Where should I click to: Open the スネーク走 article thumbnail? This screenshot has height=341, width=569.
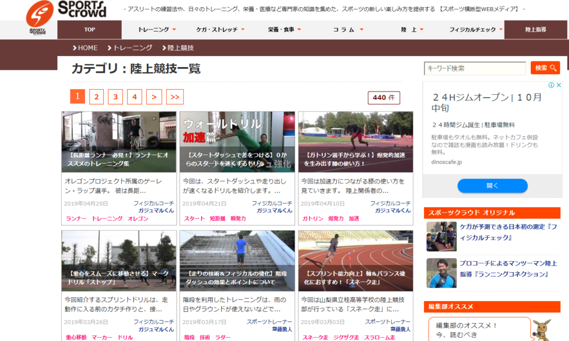[356, 261]
